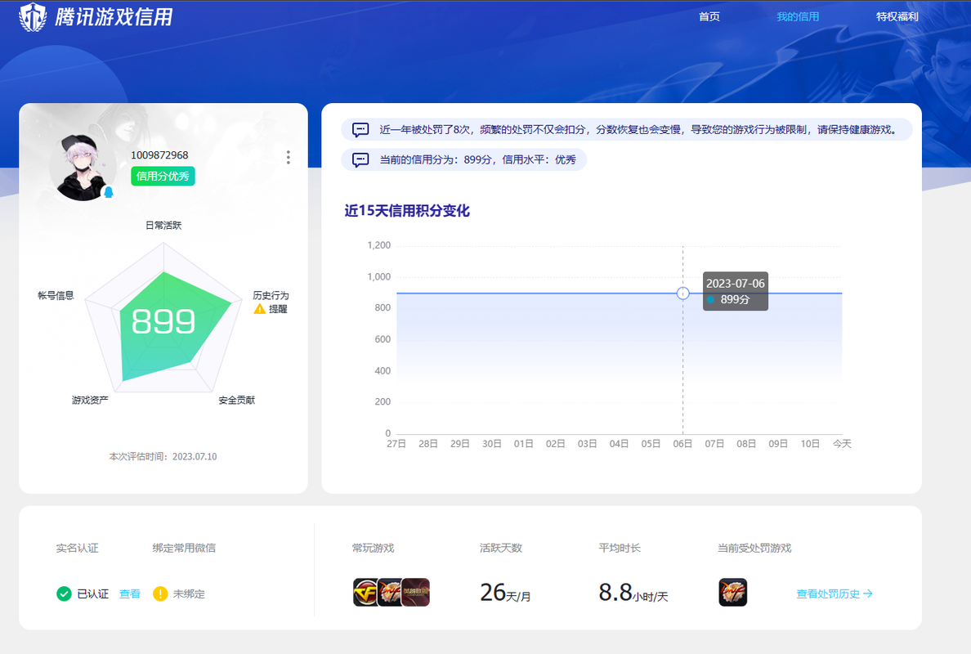Click the CrossFire CF game icon

pos(365,593)
